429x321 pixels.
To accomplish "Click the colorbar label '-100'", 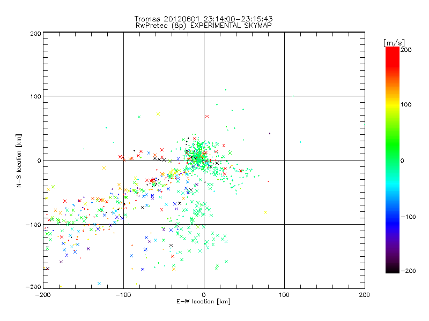I will [x=408, y=217].
